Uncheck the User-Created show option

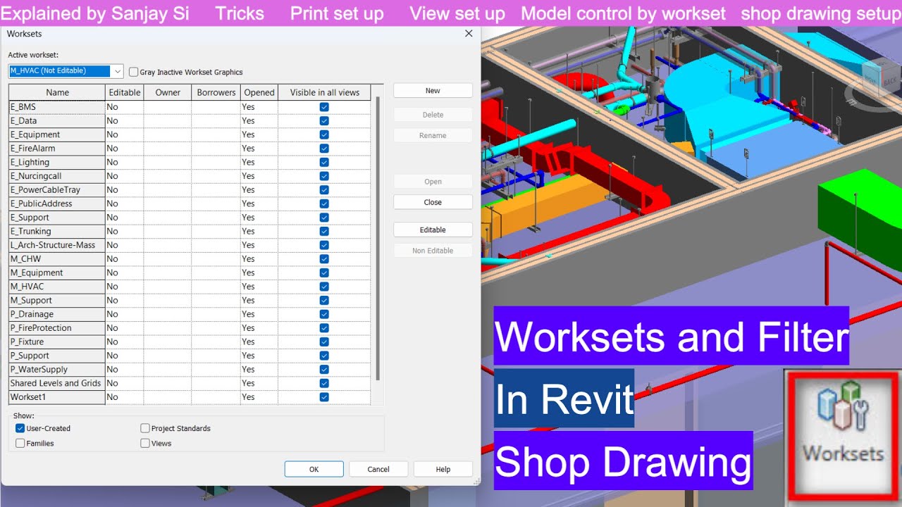pyautogui.click(x=20, y=428)
